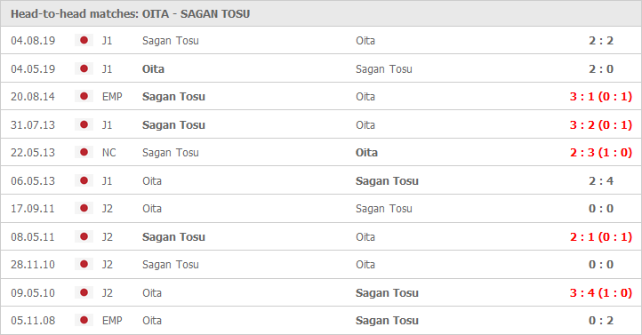
Task: Open the 2 : 2 score from 04.08.19
Action: click(601, 41)
